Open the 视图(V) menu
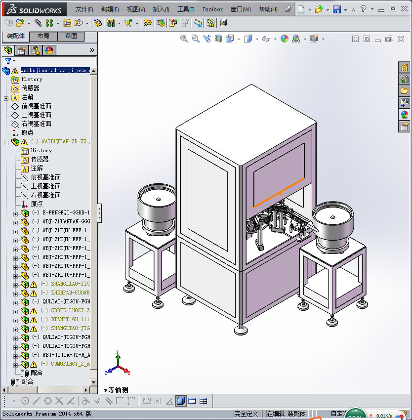Viewport: 412px width, 420px height. (136, 9)
